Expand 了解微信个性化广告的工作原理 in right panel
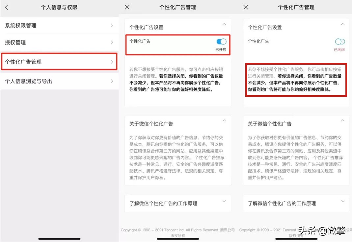 click(x=342, y=201)
